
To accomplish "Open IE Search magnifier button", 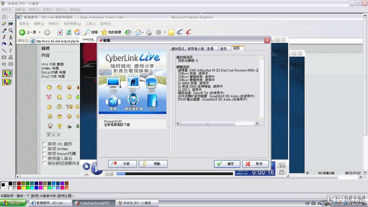I will coord(91,32).
